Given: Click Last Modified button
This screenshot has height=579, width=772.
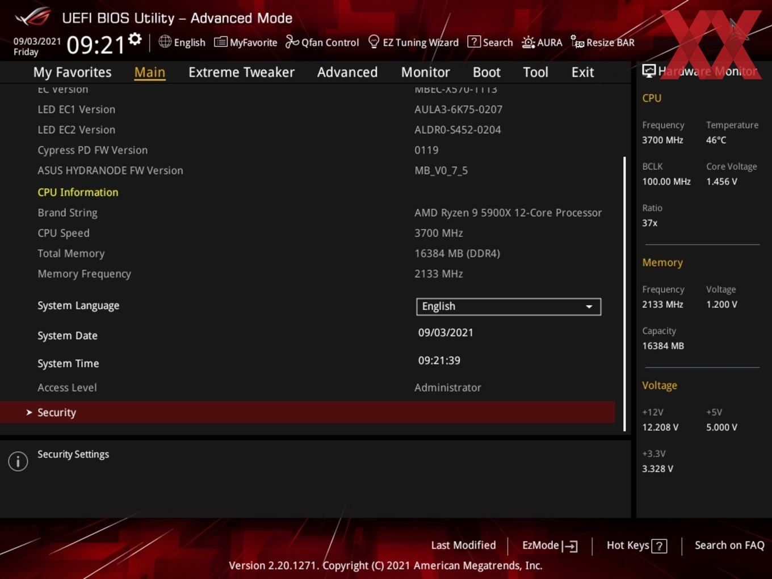Looking at the screenshot, I should coord(463,546).
